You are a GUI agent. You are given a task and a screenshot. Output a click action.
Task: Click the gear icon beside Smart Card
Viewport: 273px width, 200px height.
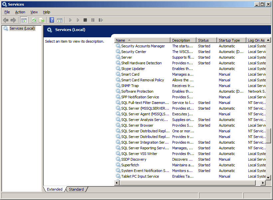pos(118,74)
